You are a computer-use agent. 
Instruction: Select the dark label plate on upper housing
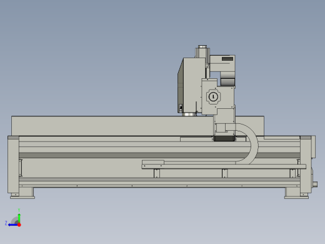(x=227, y=59)
